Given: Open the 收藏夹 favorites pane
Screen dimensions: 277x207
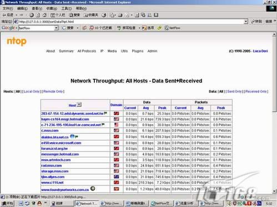Looking at the screenshot, I should (x=91, y=15).
